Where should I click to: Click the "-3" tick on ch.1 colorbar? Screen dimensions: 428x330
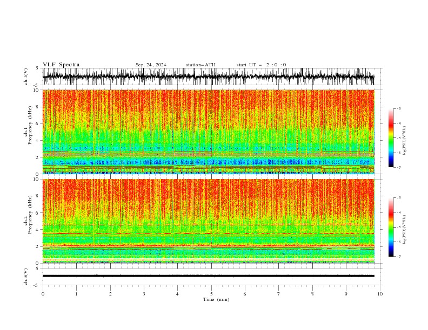[x=398, y=108]
